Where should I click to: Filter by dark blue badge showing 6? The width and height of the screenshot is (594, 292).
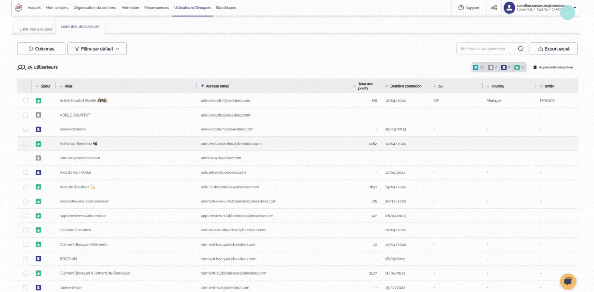click(506, 67)
